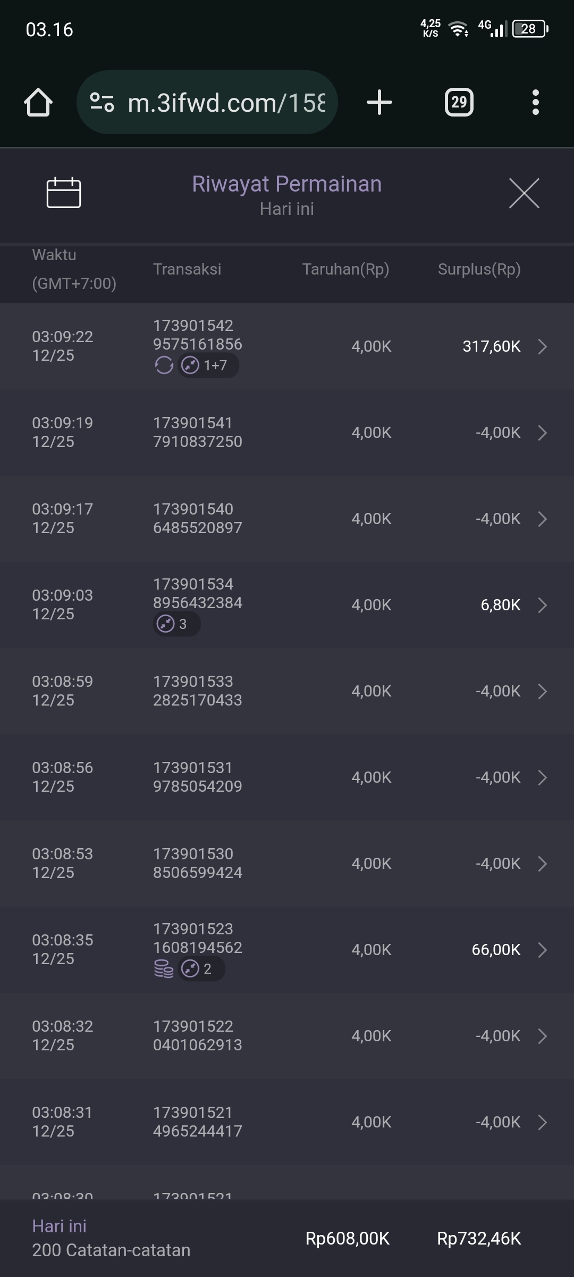This screenshot has width=574, height=1277.
Task: Open transaction 1739015406485520897 row
Action: pos(287,519)
